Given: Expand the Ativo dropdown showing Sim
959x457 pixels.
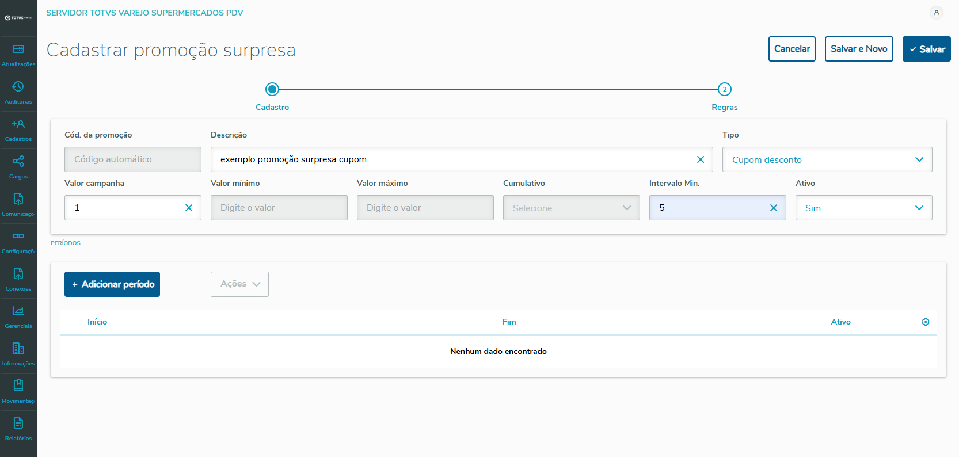Looking at the screenshot, I should pyautogui.click(x=919, y=208).
